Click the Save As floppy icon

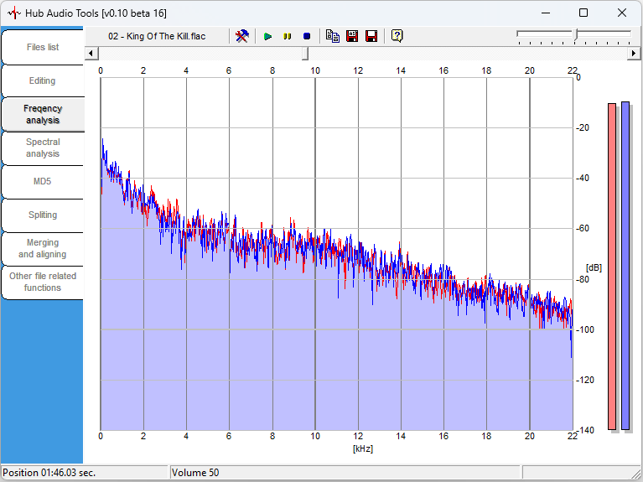[x=352, y=36]
